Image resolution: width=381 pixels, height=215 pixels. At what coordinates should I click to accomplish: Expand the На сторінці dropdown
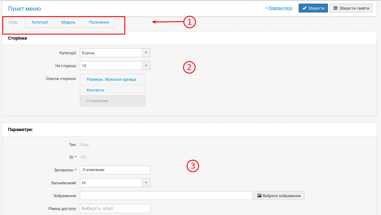115,66
